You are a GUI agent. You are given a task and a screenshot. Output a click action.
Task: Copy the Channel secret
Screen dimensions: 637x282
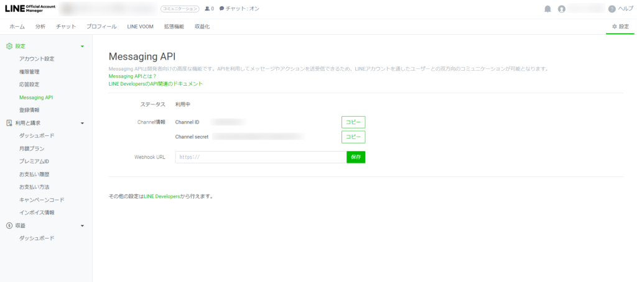point(353,137)
